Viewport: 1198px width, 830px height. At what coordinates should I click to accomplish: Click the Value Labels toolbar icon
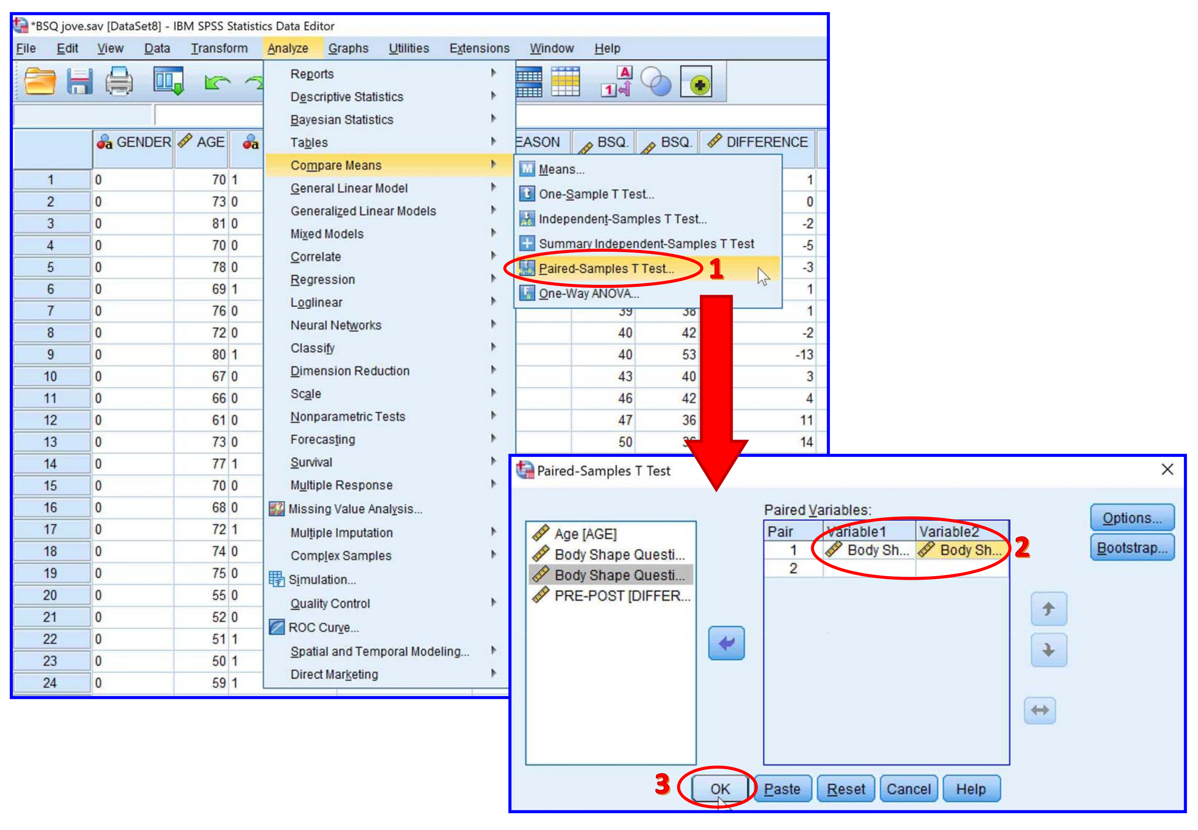coord(616,81)
